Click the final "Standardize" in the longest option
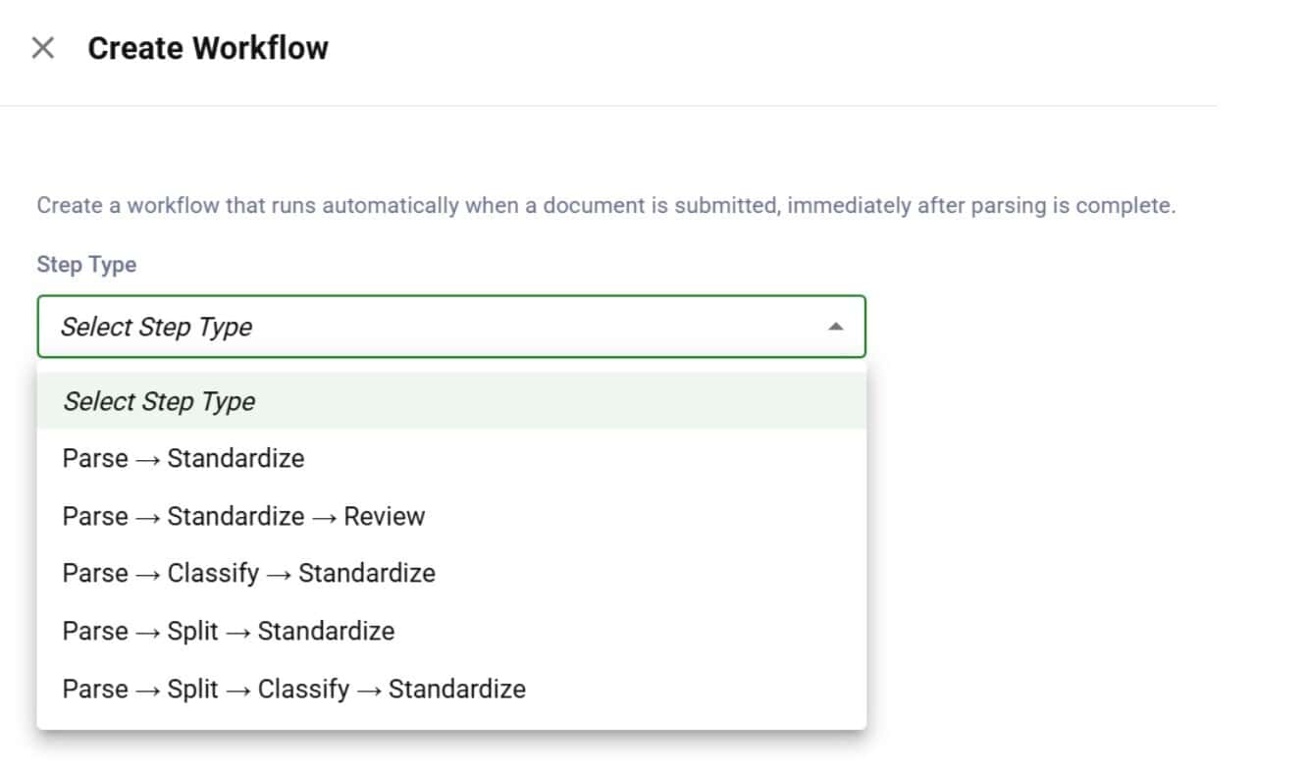 456,689
